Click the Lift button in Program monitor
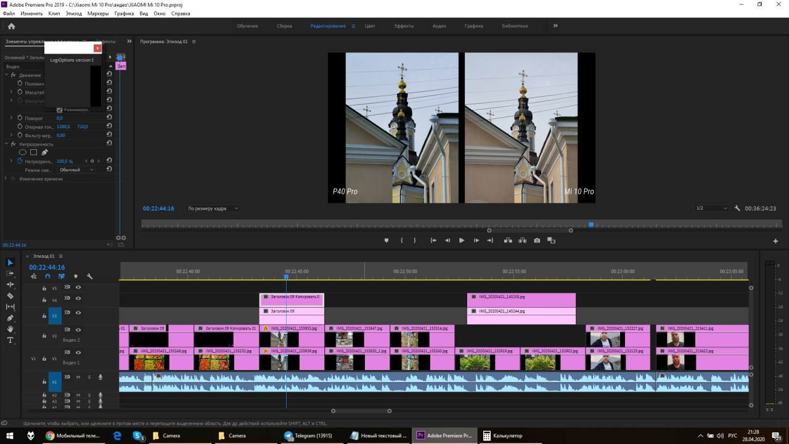This screenshot has height=444, width=789. [508, 240]
